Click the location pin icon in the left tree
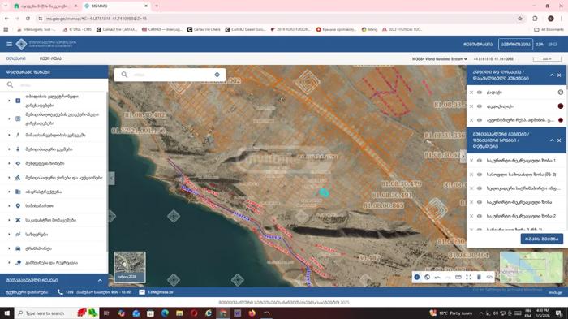Screen dimensions: 568x319 coord(18,206)
